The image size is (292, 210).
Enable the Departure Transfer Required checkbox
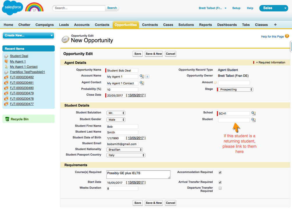(x=220, y=188)
